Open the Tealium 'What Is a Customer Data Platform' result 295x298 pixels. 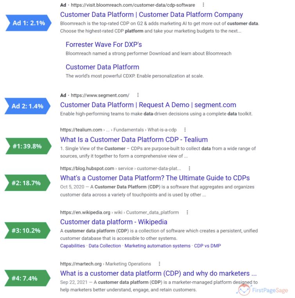click(x=134, y=139)
